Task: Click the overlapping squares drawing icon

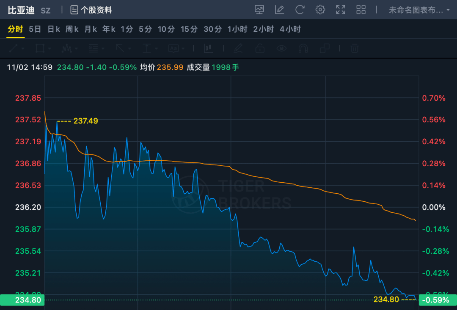Action: click(325, 48)
